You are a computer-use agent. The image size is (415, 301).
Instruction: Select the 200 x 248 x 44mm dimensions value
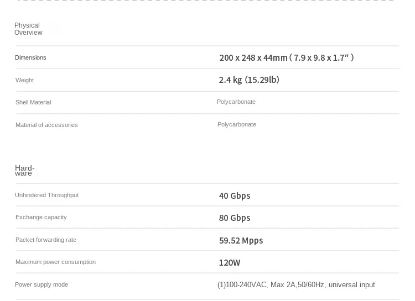(286, 57)
